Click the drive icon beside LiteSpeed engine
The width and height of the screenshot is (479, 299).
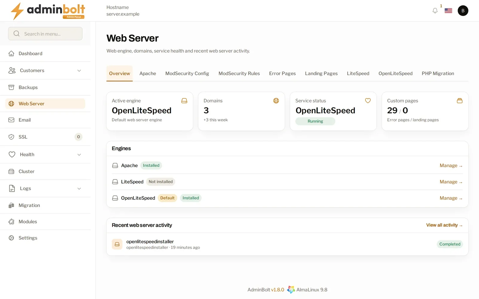[x=115, y=182]
